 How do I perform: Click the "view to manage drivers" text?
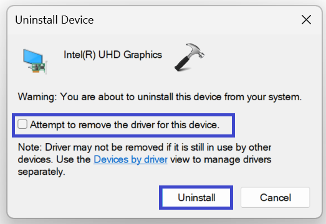click(221, 160)
